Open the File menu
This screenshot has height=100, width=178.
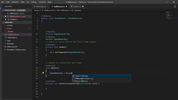pyautogui.click(x=3, y=2)
